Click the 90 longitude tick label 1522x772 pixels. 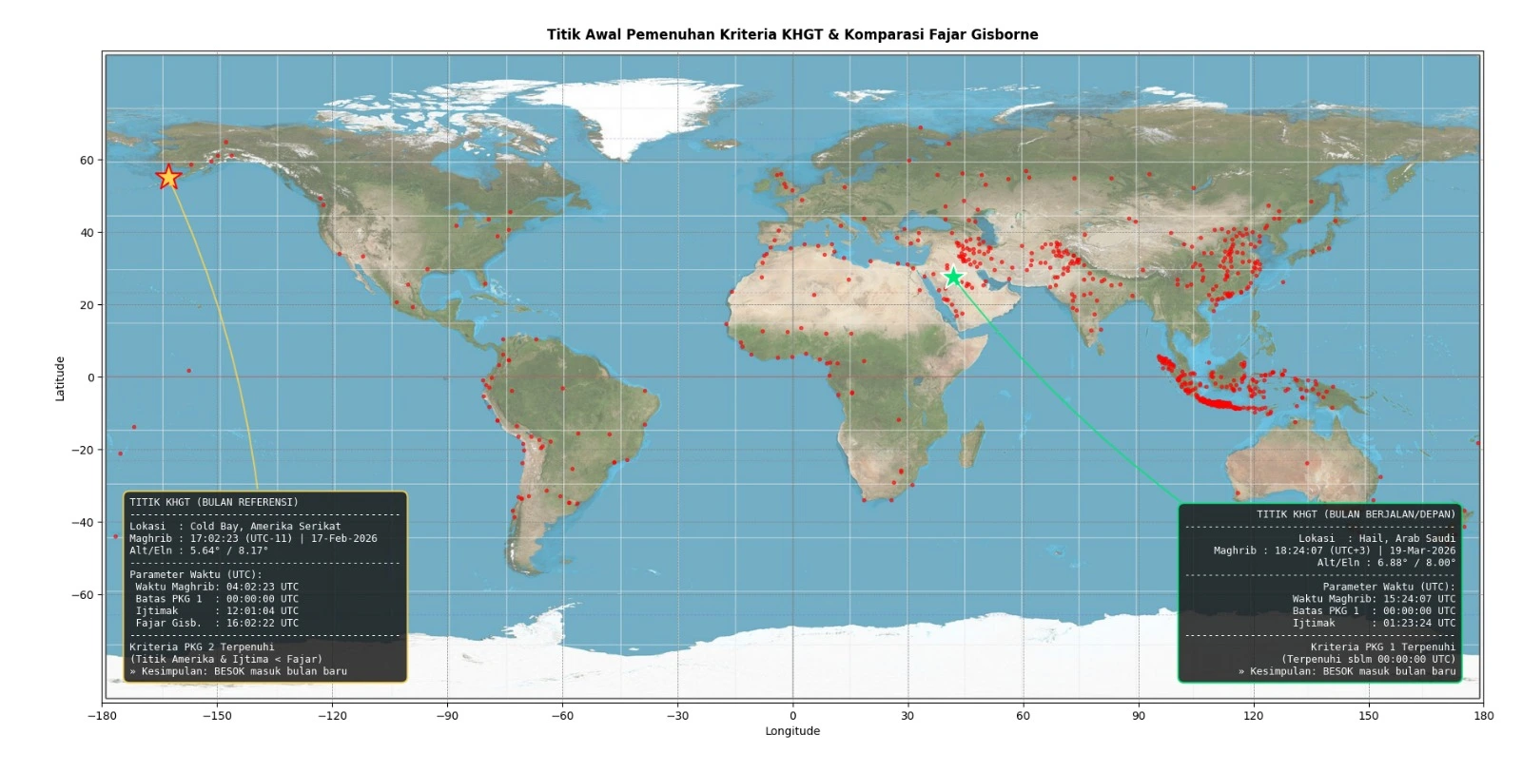tap(1138, 716)
